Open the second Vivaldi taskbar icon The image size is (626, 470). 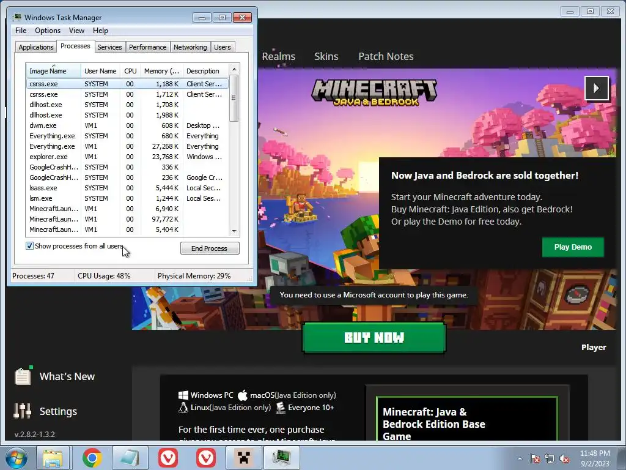click(206, 458)
